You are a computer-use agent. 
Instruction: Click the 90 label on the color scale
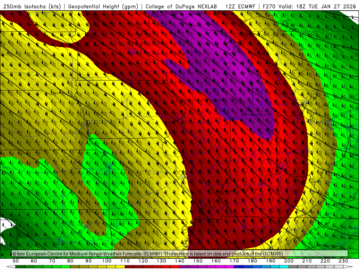click(88, 261)
